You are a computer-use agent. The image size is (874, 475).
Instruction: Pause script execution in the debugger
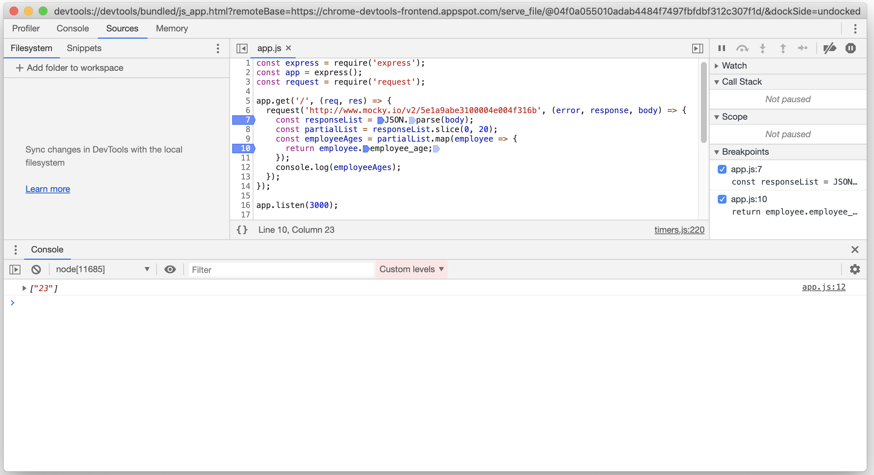click(x=721, y=48)
